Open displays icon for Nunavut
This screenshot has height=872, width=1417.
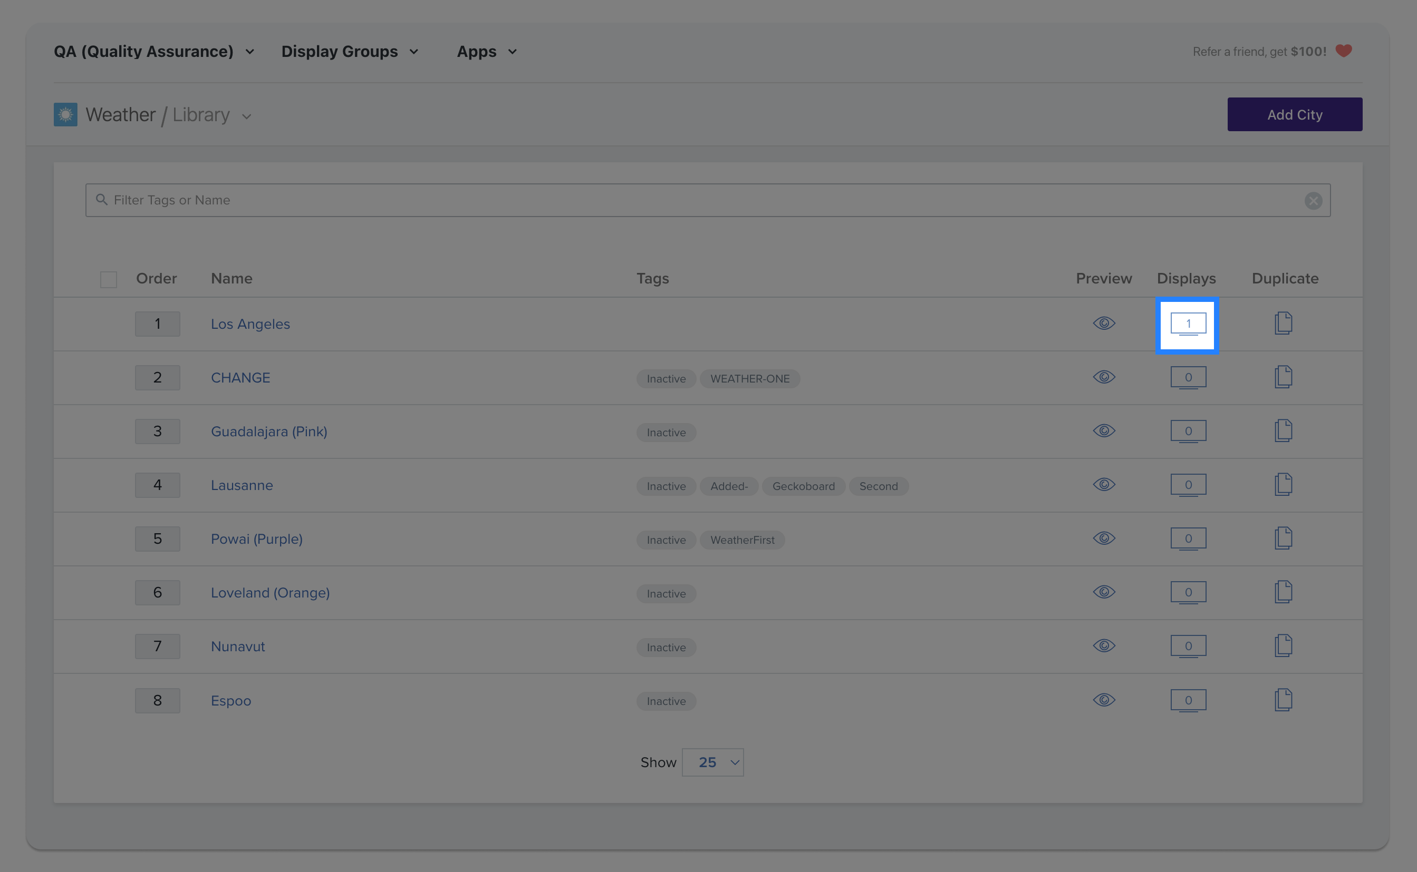[x=1188, y=646]
